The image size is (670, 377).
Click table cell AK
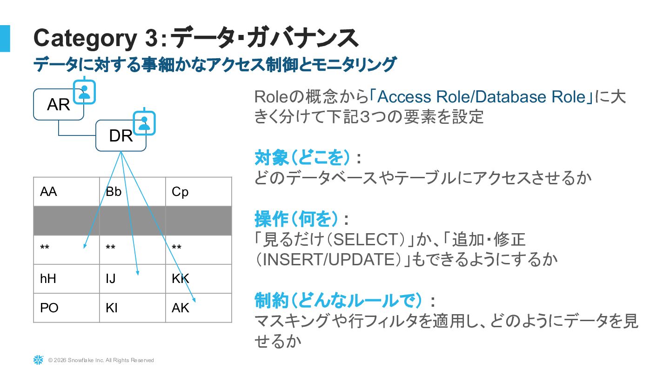coord(199,308)
